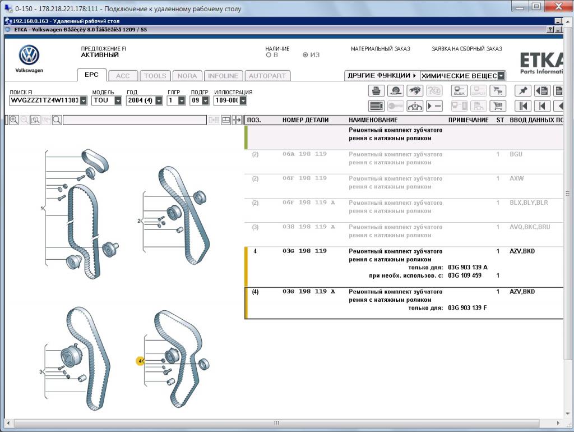Click the arrow-through-divider expand icon
The width and height of the screenshot is (574, 432).
coord(237,120)
